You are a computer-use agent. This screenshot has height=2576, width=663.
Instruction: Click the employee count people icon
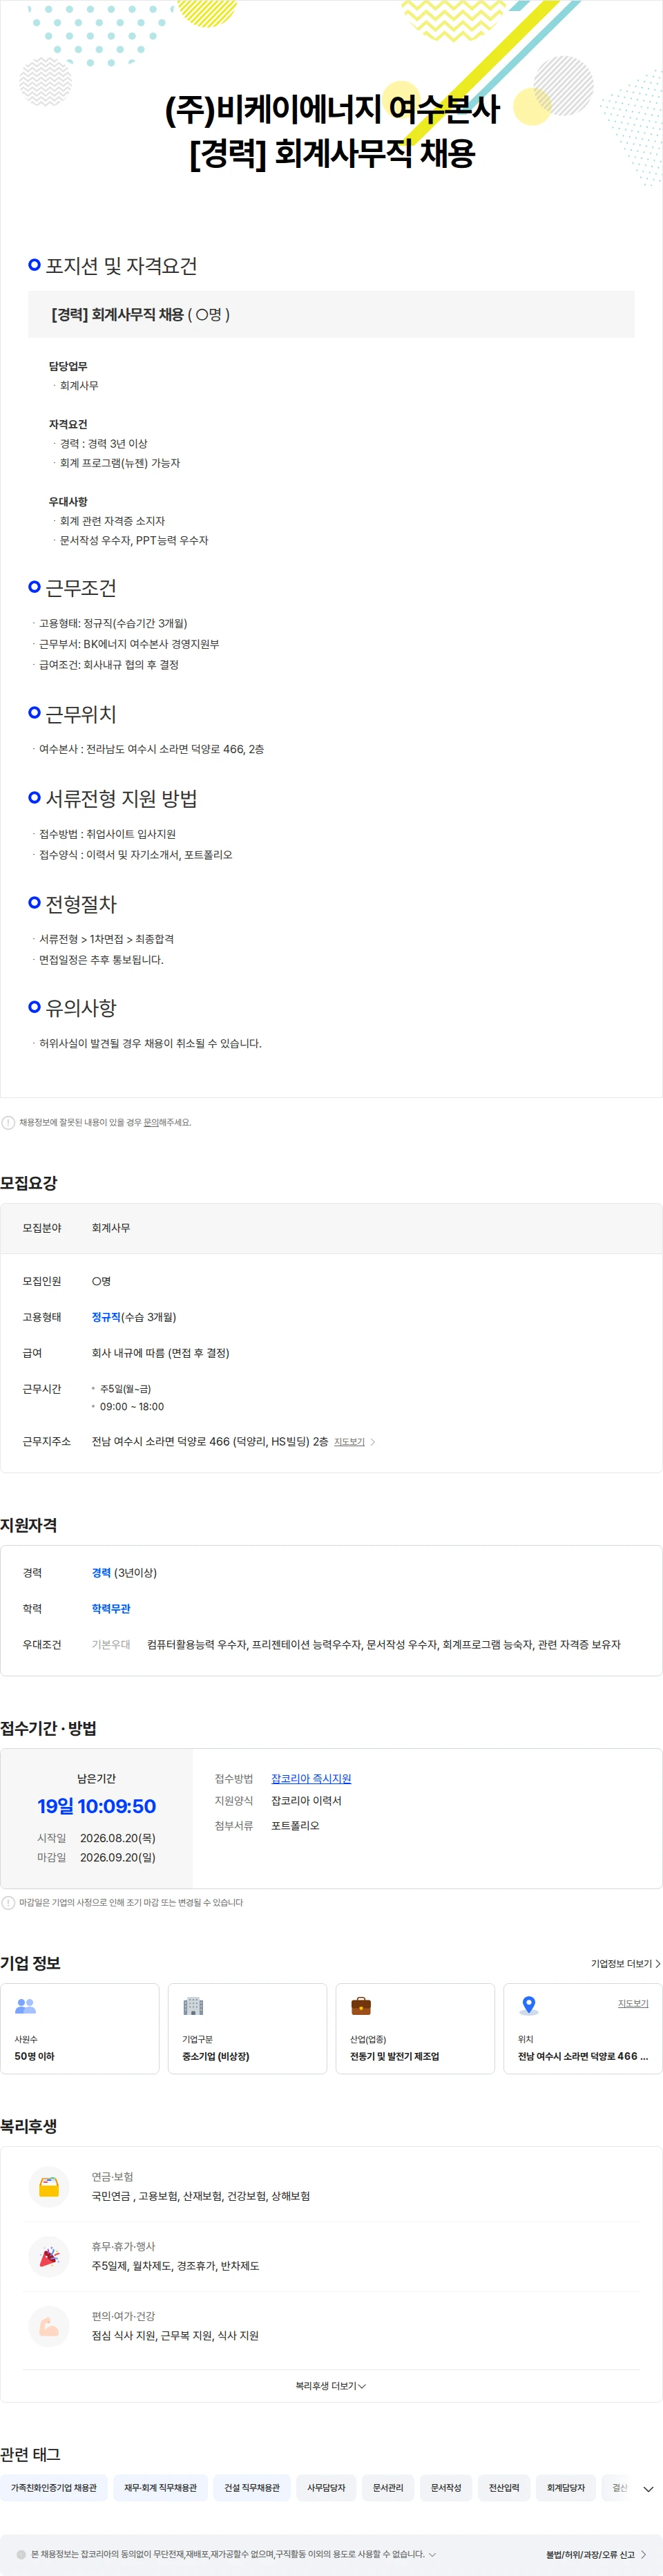[x=25, y=2005]
